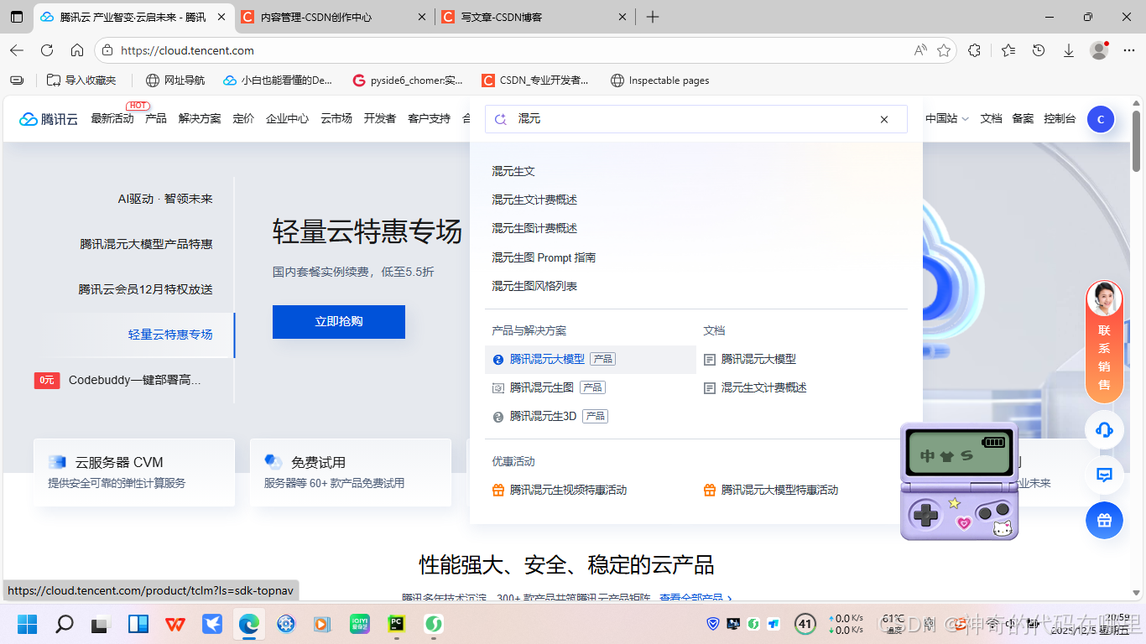Click the Tencent PC Manager tray shield icon
Viewport: 1146px width, 644px height.
713,624
